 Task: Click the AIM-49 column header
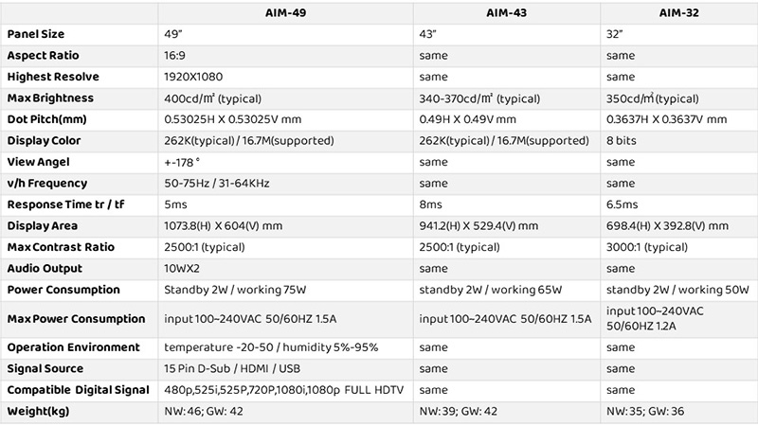click(284, 13)
